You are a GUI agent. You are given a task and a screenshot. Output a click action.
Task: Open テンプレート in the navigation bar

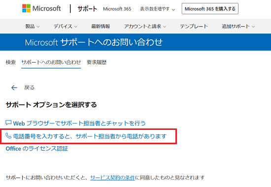coord(194,27)
